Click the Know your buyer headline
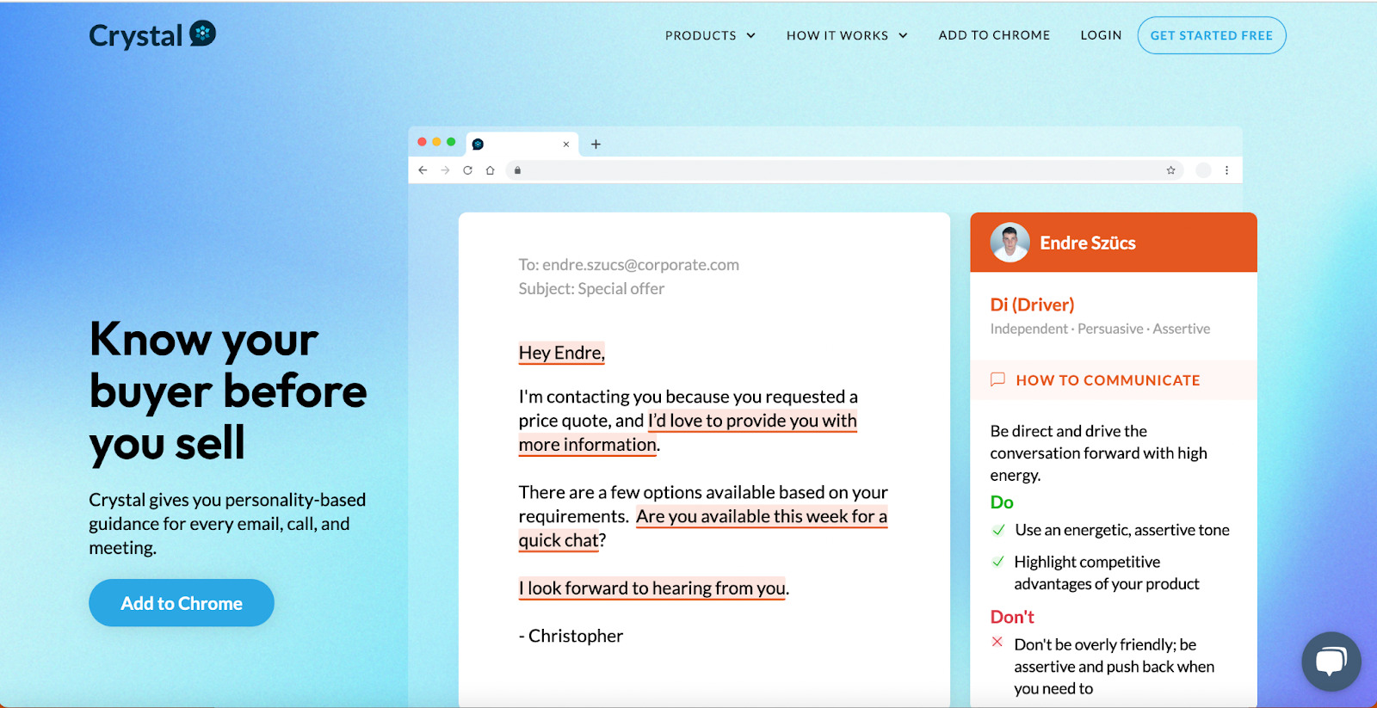 (228, 391)
